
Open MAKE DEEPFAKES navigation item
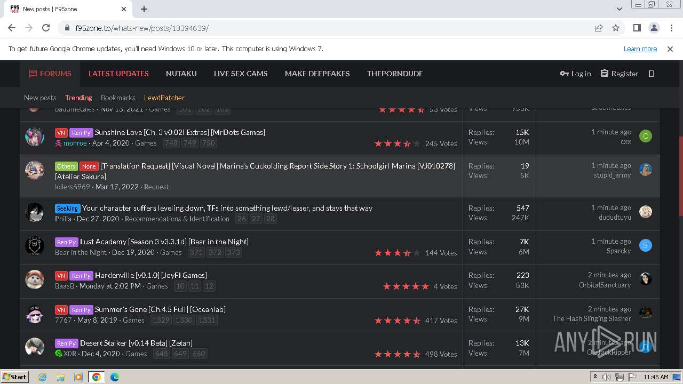pos(317,74)
